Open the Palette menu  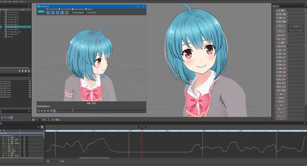(x=15, y=1)
